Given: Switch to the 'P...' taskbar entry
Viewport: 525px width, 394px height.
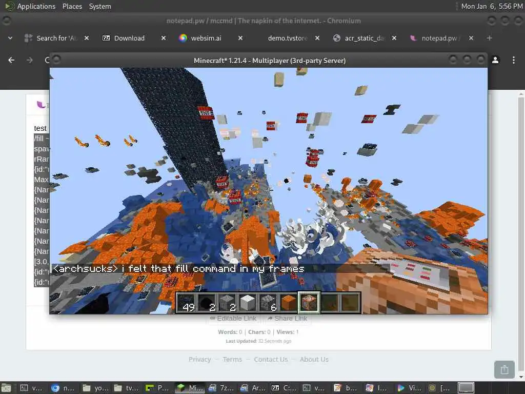Looking at the screenshot, I should (x=158, y=388).
